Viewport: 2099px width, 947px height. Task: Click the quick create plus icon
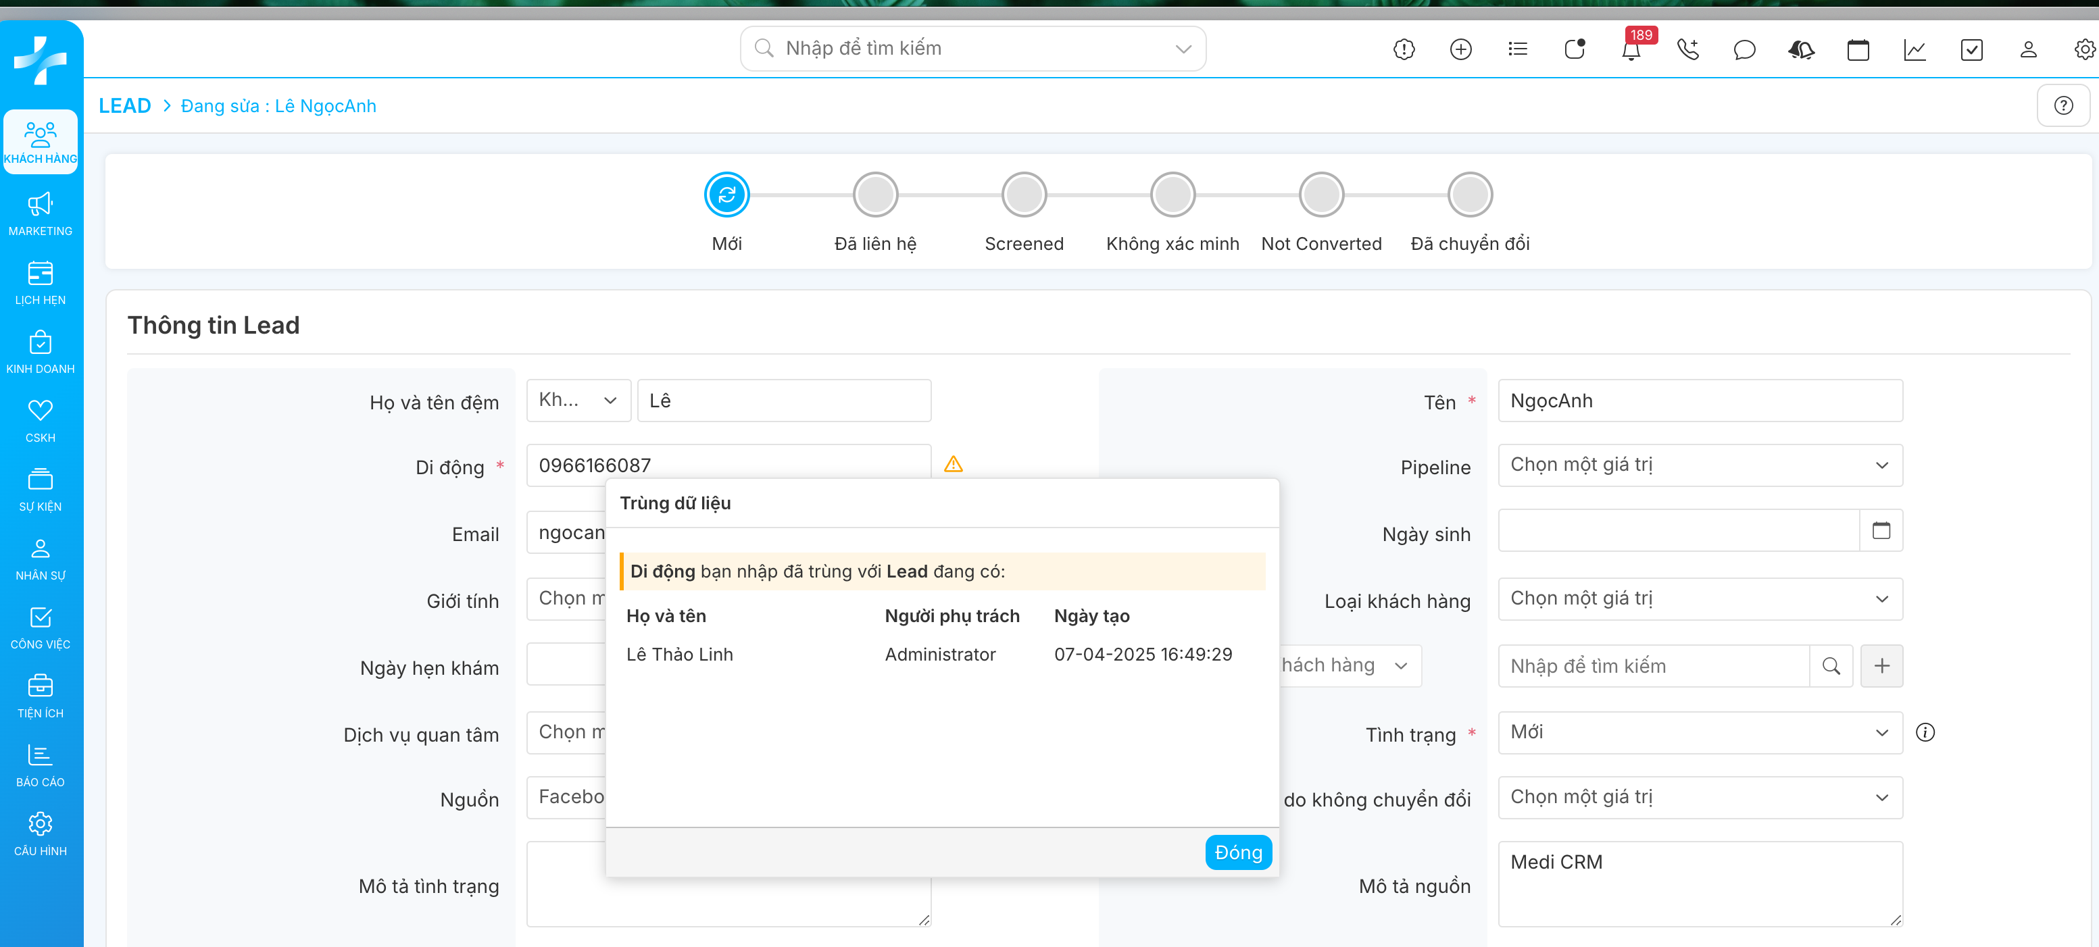tap(1460, 50)
